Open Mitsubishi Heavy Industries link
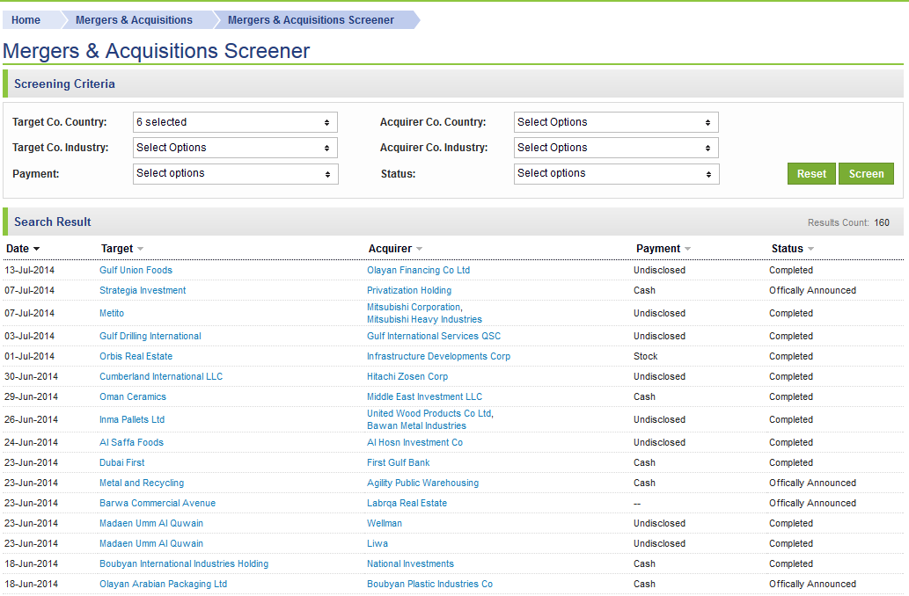Image resolution: width=909 pixels, height=596 pixels. (424, 319)
